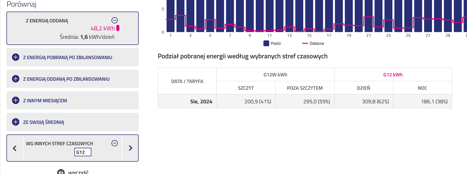Click the Średnia: 1,6 kWh/dzień text
Image resolution: width=467 pixels, height=174 pixels.
87,37
